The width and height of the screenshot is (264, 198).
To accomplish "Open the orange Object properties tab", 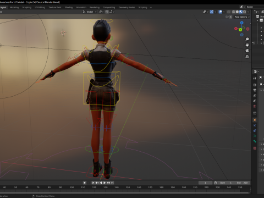I will click(255, 120).
